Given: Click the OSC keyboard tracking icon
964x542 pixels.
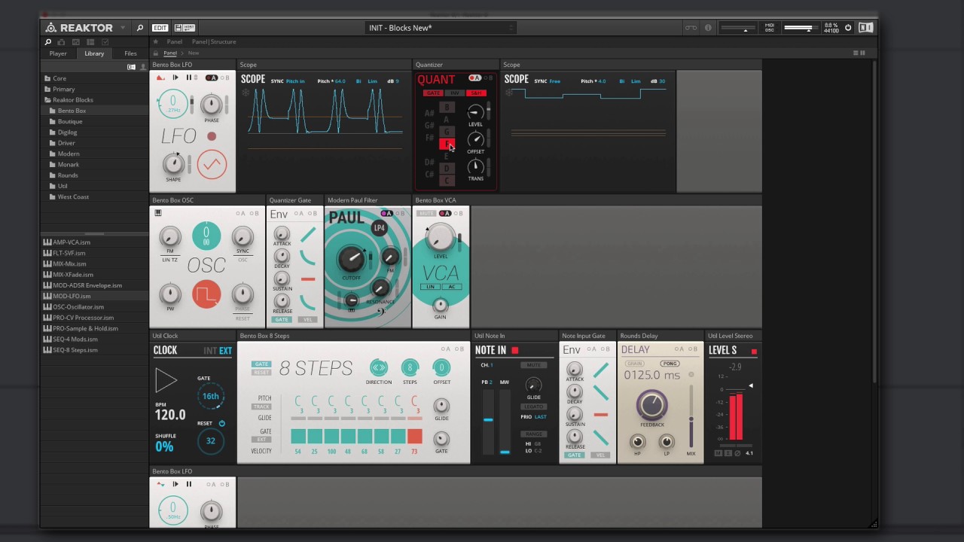Looking at the screenshot, I should point(158,213).
